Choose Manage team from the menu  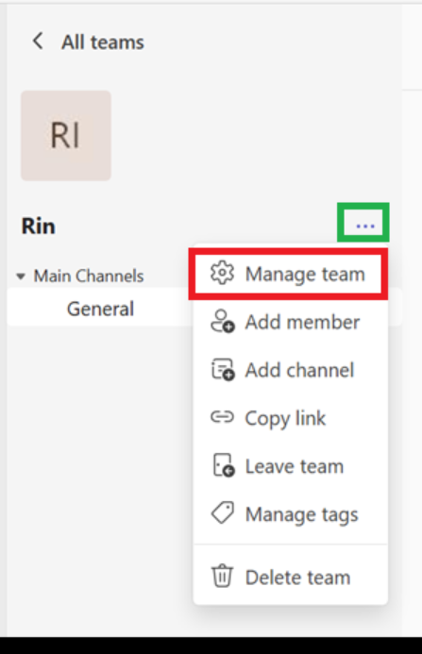(x=291, y=274)
